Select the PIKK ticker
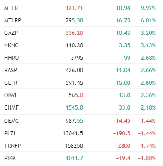This screenshot has width=163, height=166. pyautogui.click(x=10, y=158)
